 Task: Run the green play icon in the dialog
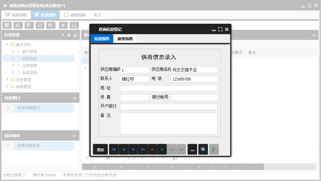click(x=214, y=149)
